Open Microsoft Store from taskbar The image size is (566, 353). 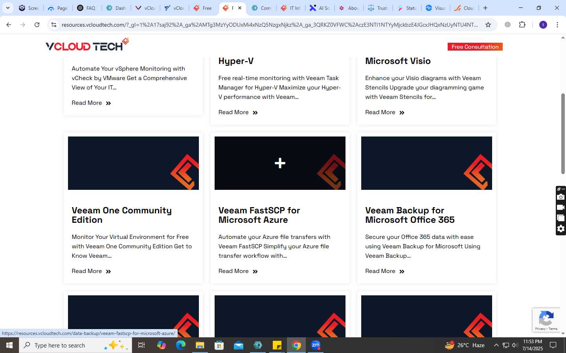[x=219, y=345]
